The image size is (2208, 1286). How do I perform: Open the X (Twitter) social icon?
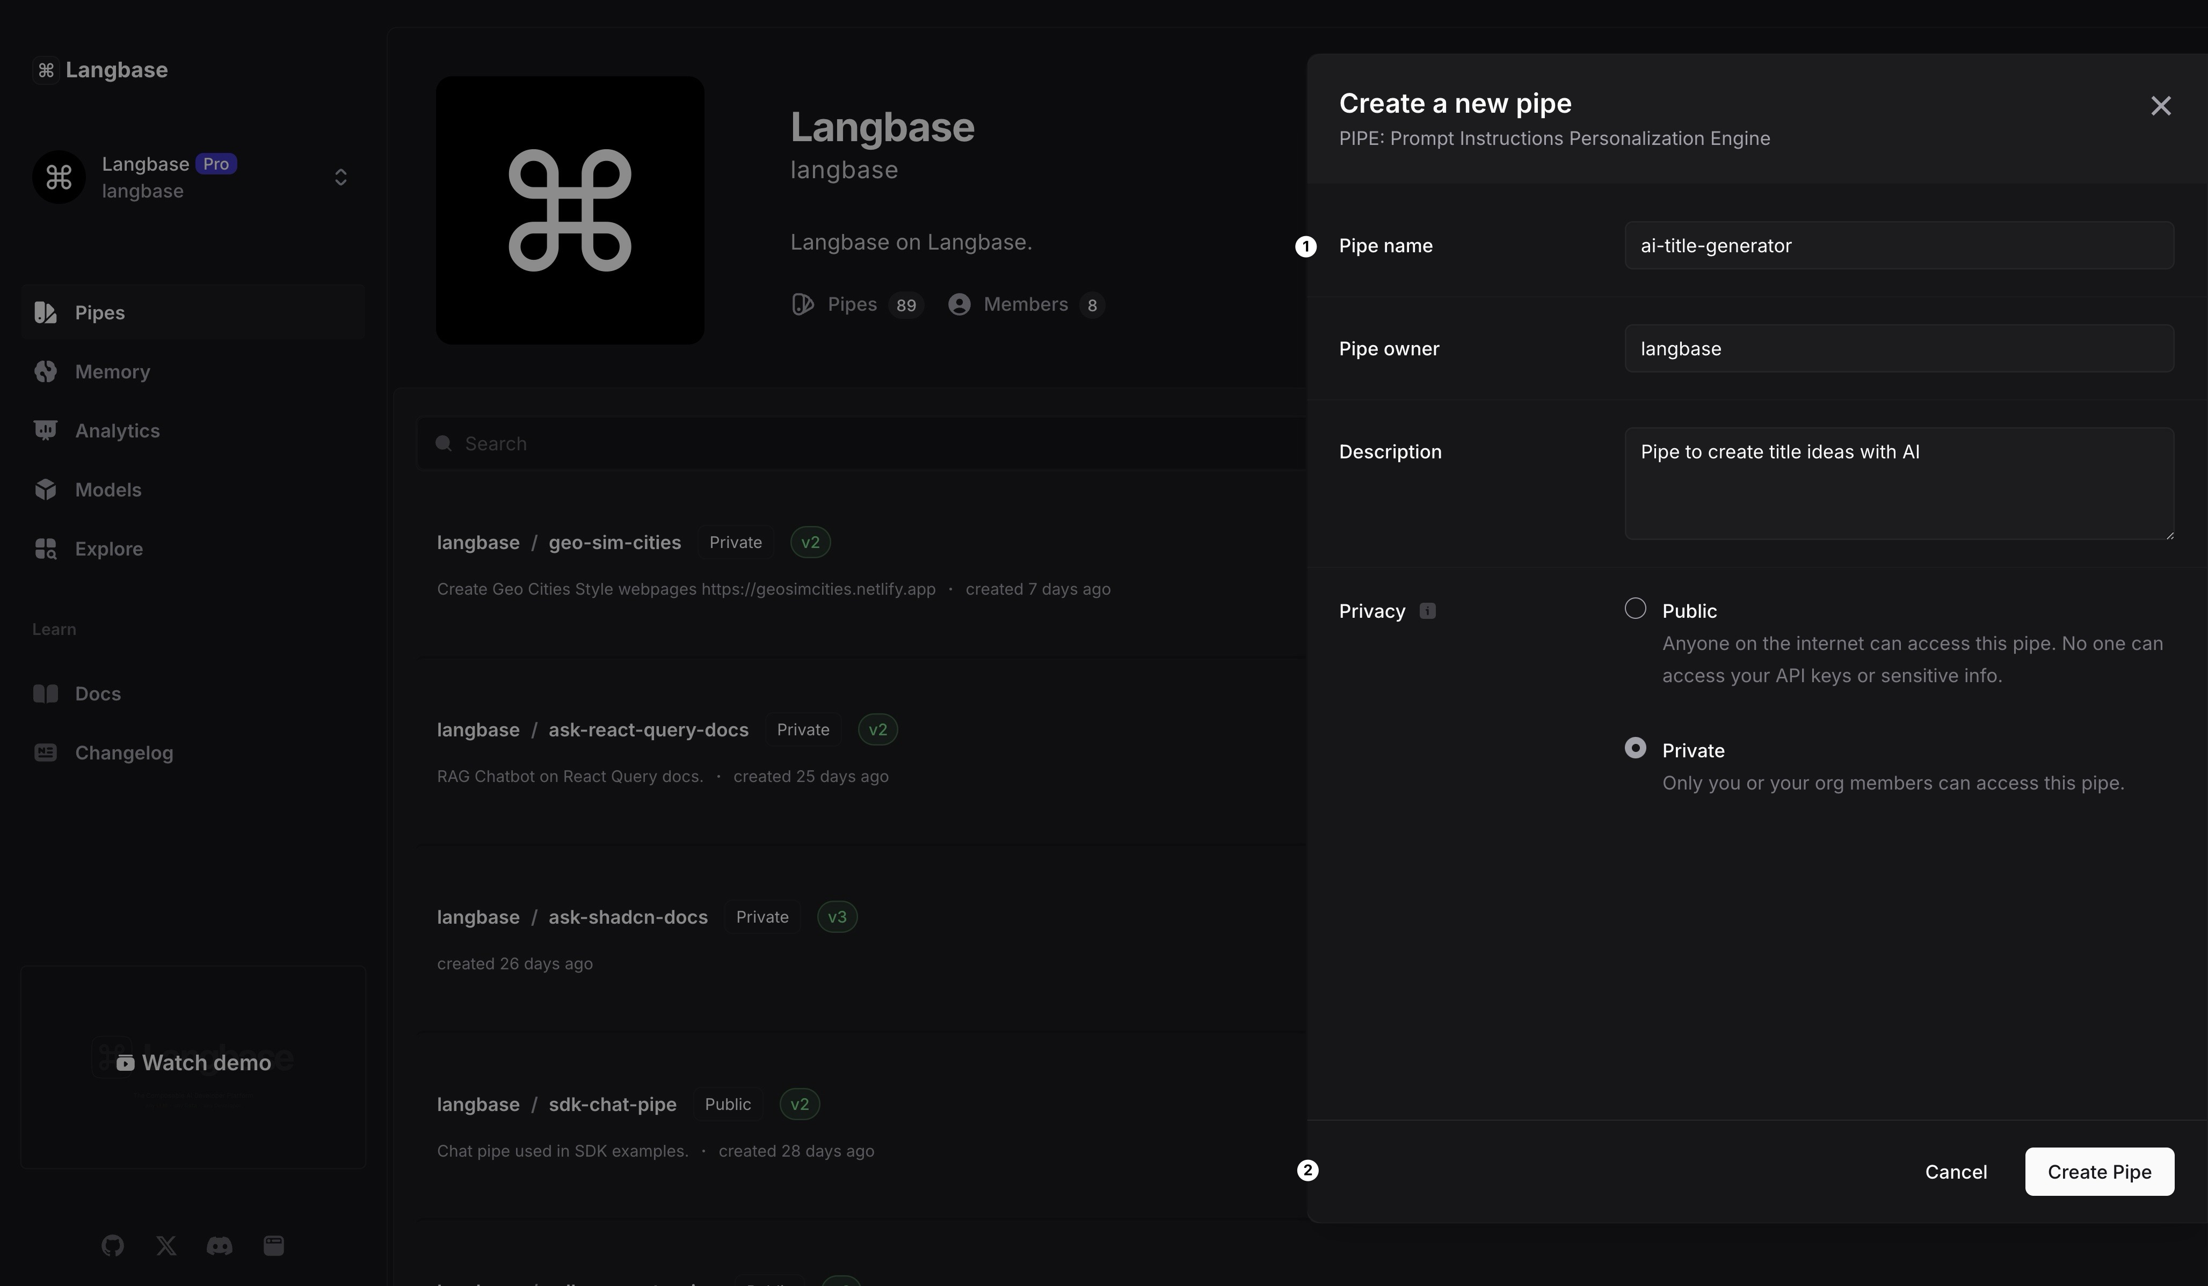[165, 1245]
